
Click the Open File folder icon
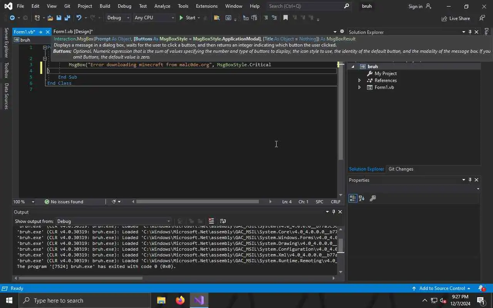pyautogui.click(x=50, y=18)
